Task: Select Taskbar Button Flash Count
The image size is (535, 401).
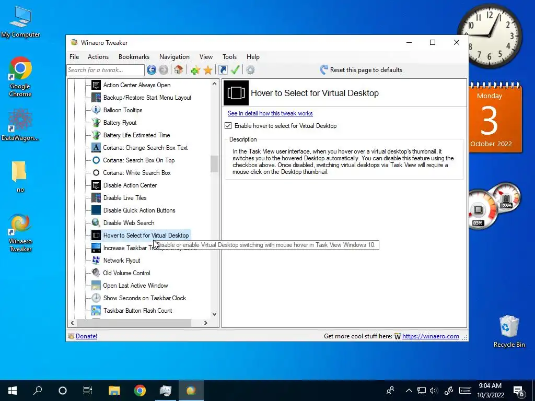Action: point(137,310)
